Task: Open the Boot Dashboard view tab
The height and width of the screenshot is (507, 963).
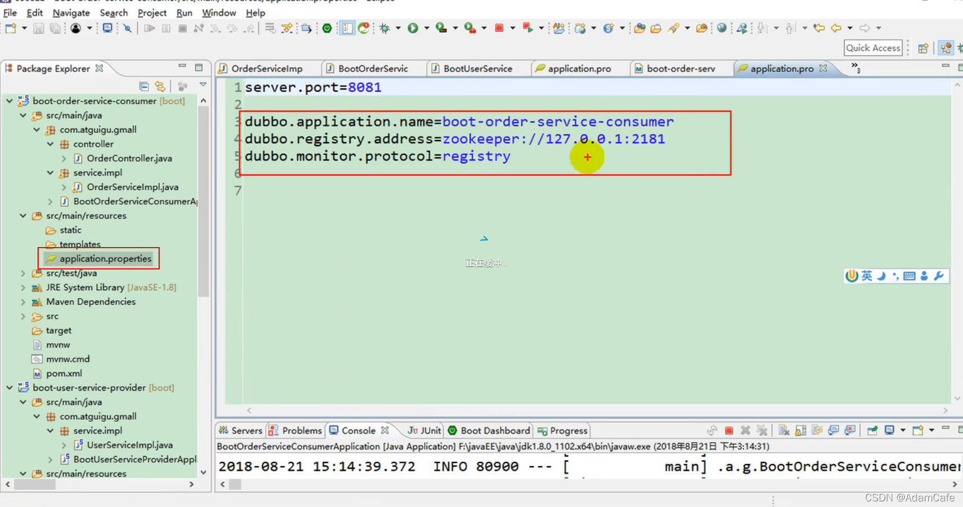Action: [x=489, y=430]
